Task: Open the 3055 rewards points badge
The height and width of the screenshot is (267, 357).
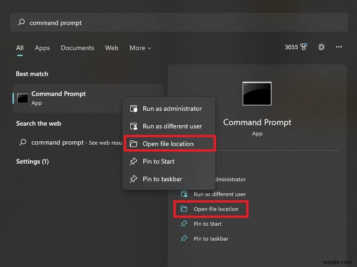Action: [x=296, y=47]
